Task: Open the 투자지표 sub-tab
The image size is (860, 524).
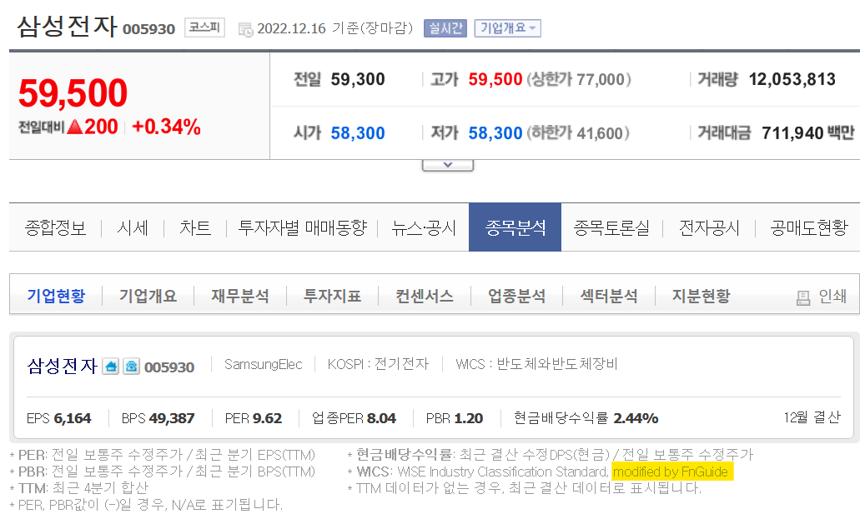Action: pos(332,296)
